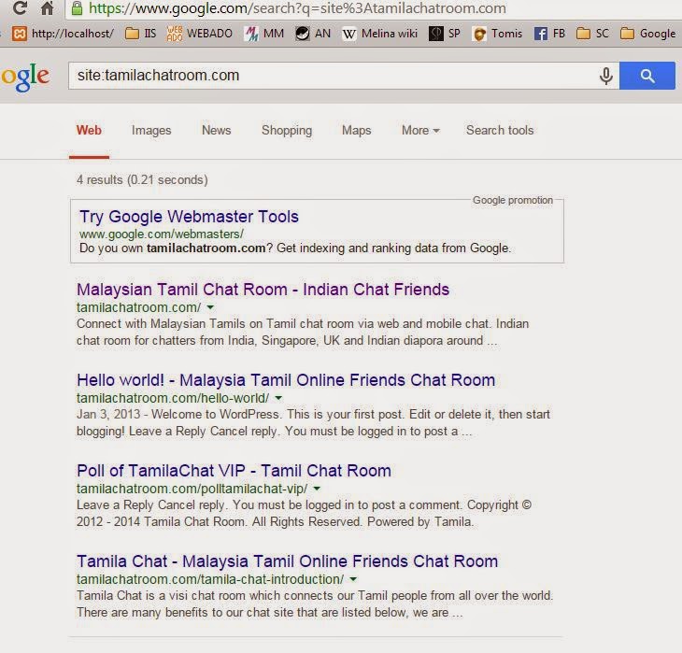Image resolution: width=682 pixels, height=653 pixels.
Task: Open the Google bookmarks folder
Action: tap(647, 34)
